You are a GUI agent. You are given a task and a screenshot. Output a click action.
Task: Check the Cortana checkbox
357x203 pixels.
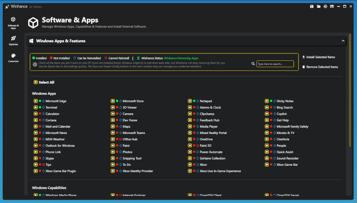(36, 120)
